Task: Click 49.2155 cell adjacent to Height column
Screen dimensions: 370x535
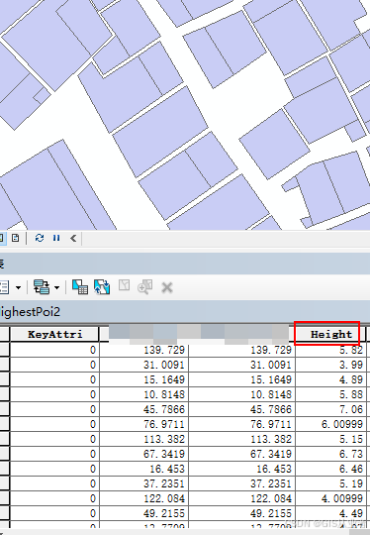Action: 242,513
